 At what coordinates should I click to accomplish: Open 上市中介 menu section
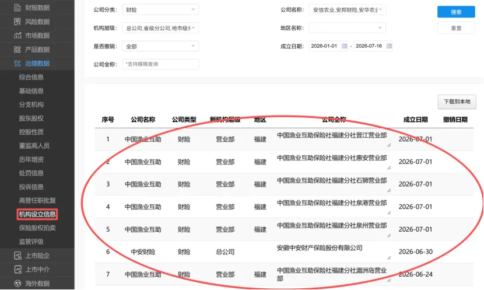37,270
